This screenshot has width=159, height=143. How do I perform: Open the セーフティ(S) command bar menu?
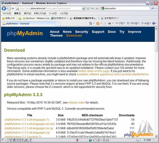133,23
